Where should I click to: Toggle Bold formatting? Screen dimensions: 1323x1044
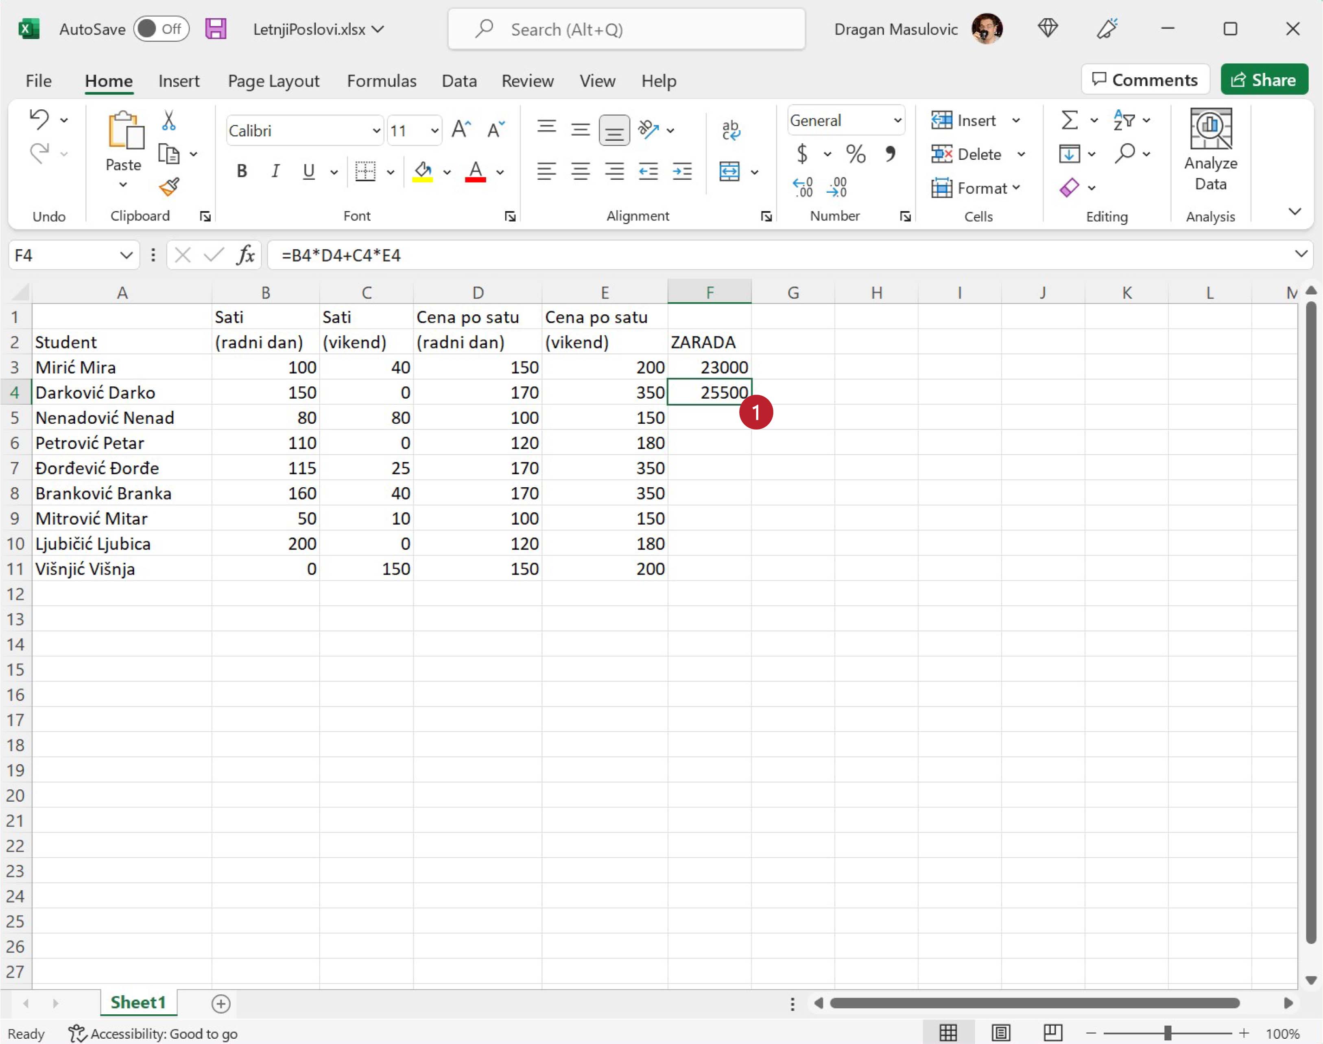pos(242,172)
